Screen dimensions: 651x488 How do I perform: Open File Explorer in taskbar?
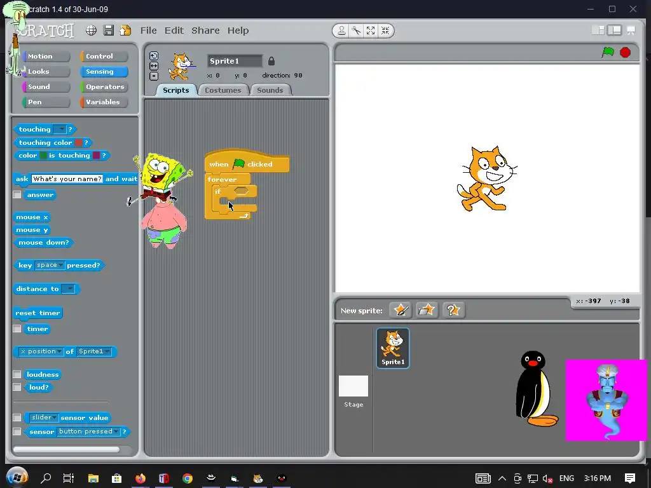pos(93,478)
